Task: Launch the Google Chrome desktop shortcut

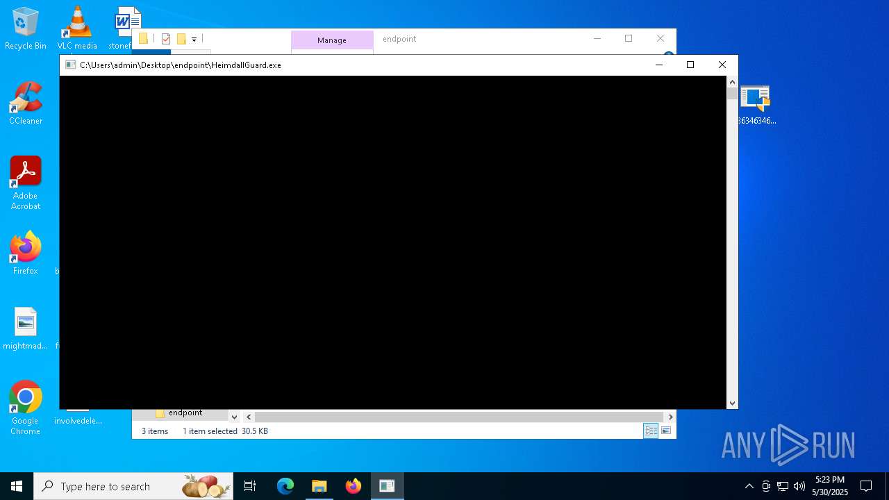Action: (x=26, y=408)
